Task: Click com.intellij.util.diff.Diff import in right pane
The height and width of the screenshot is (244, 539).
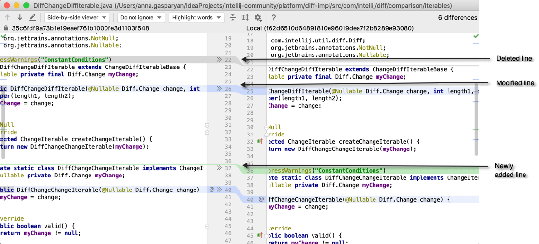Action: point(318,41)
